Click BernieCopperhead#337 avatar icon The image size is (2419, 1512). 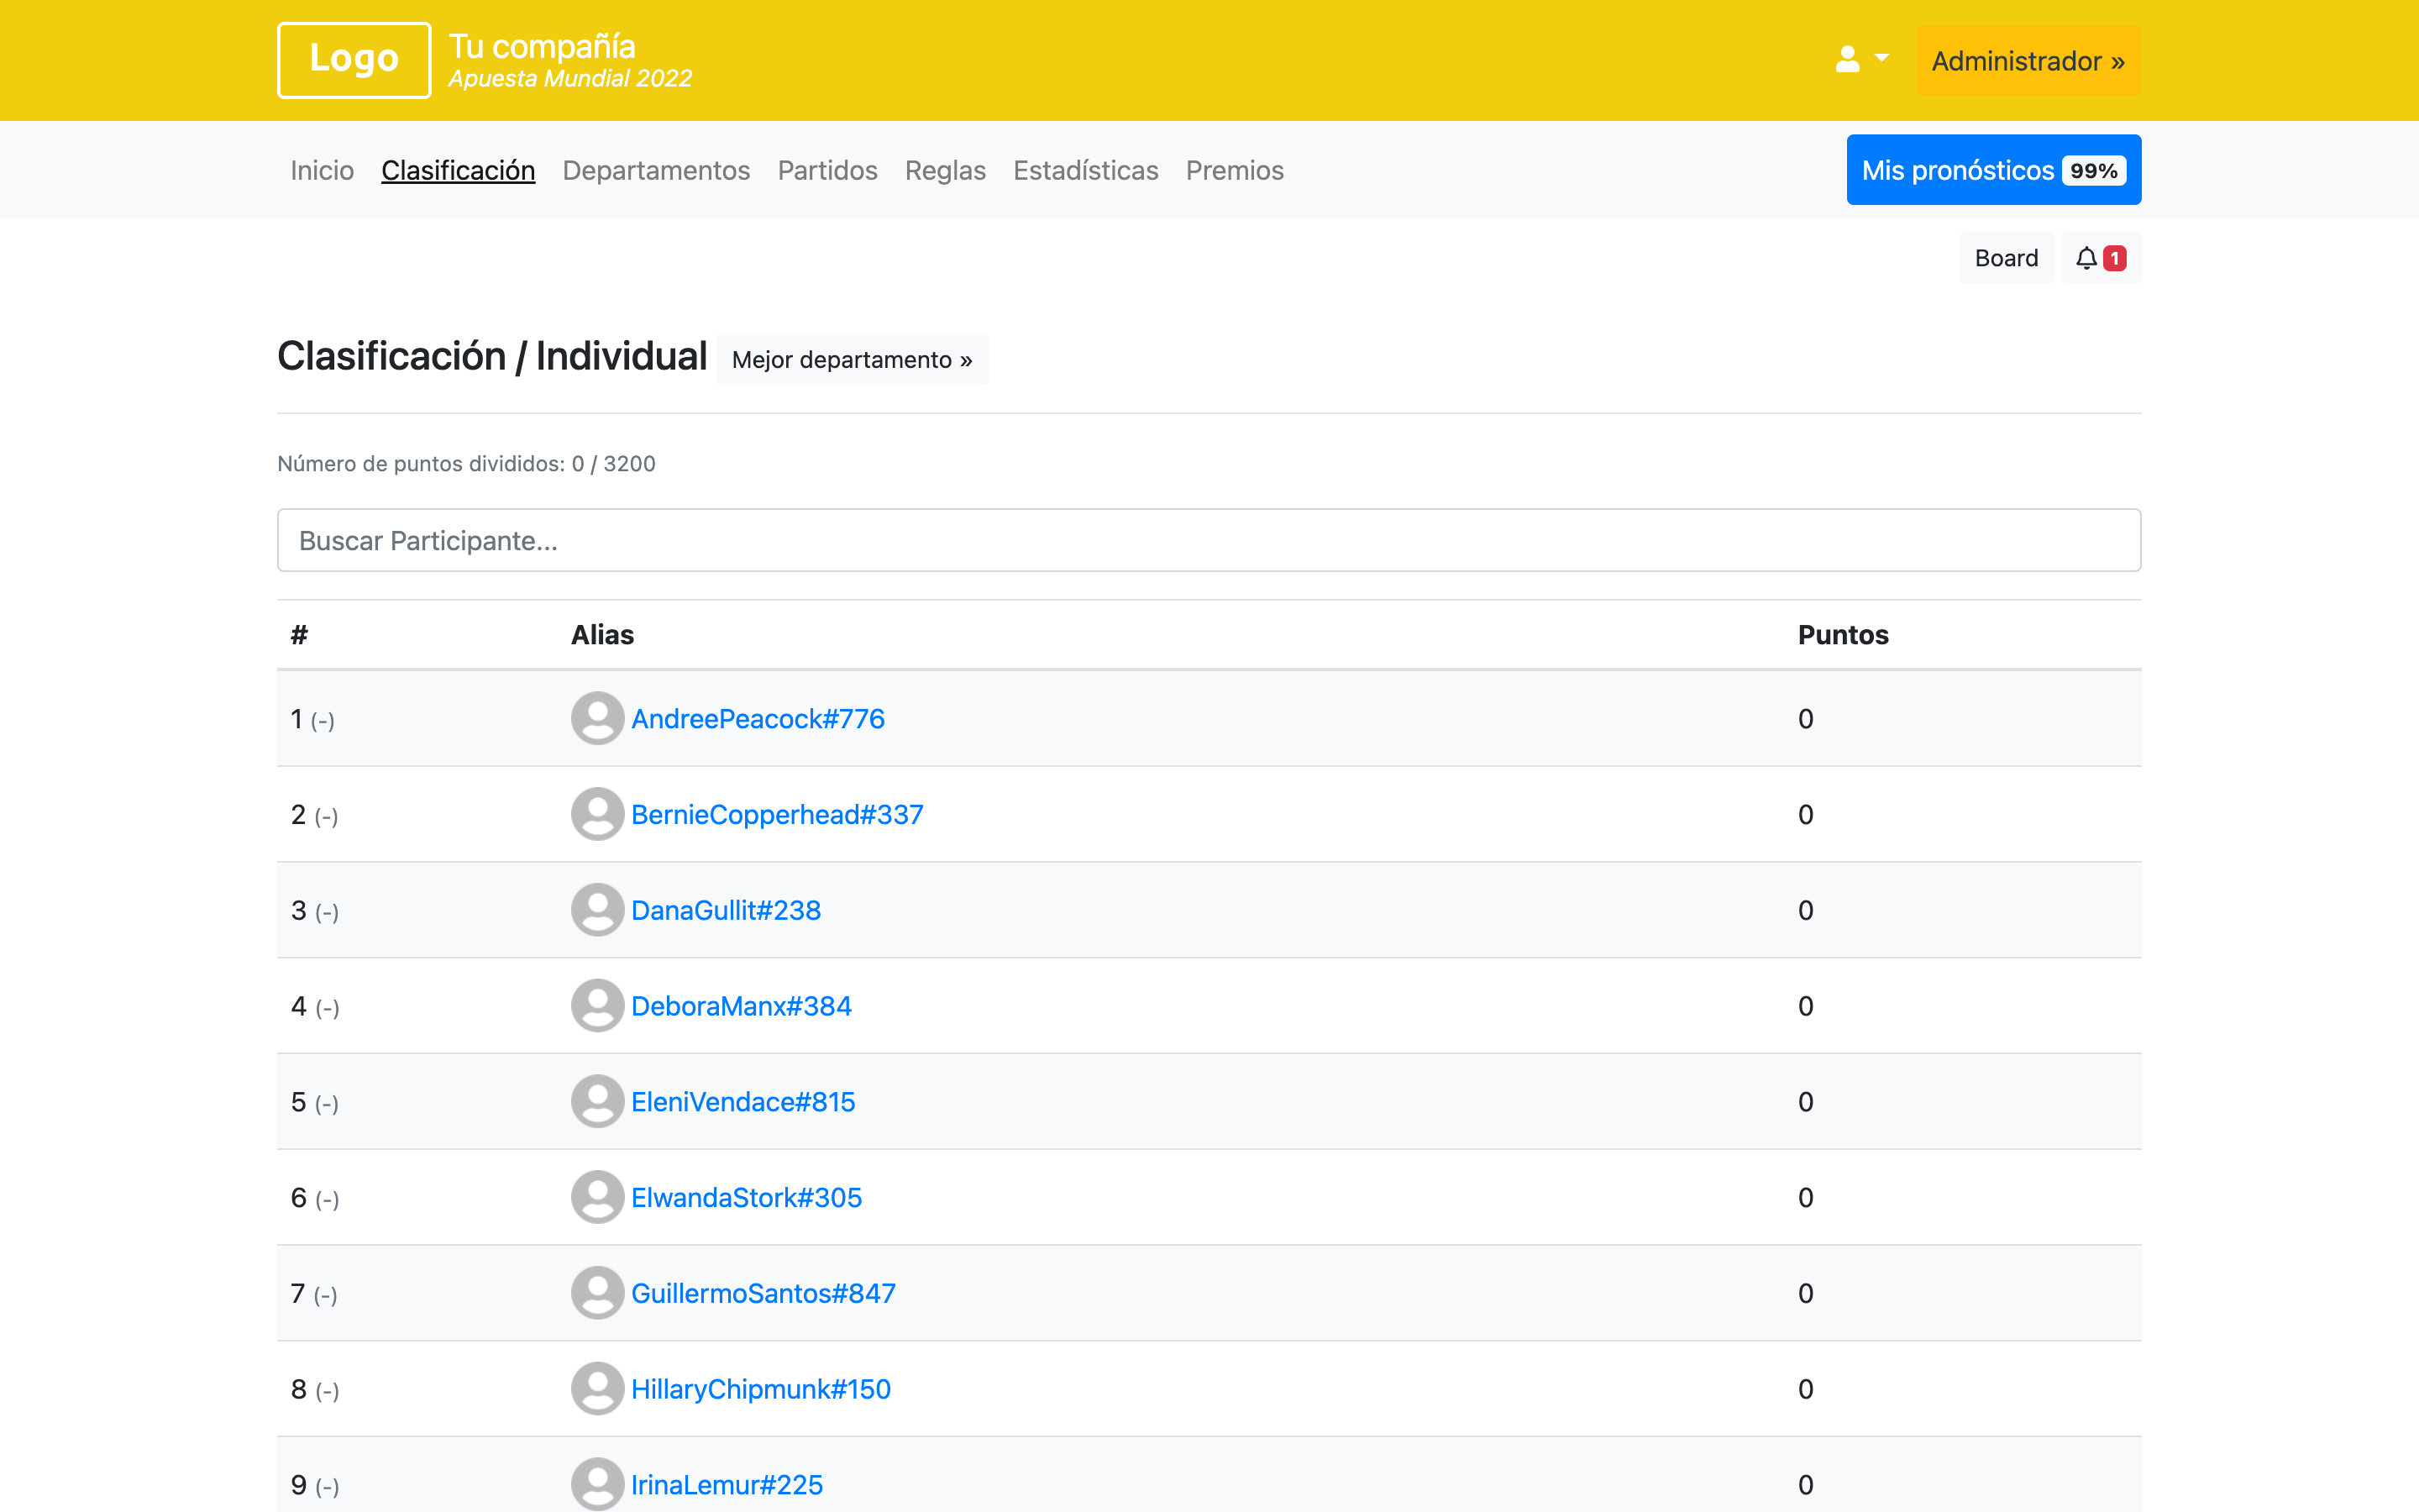pyautogui.click(x=598, y=814)
